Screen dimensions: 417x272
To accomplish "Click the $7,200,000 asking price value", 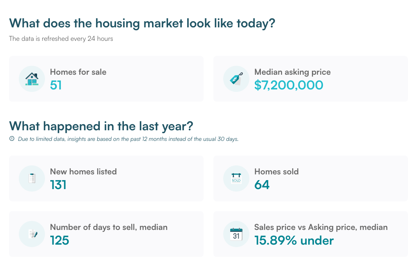I will 289,85.
